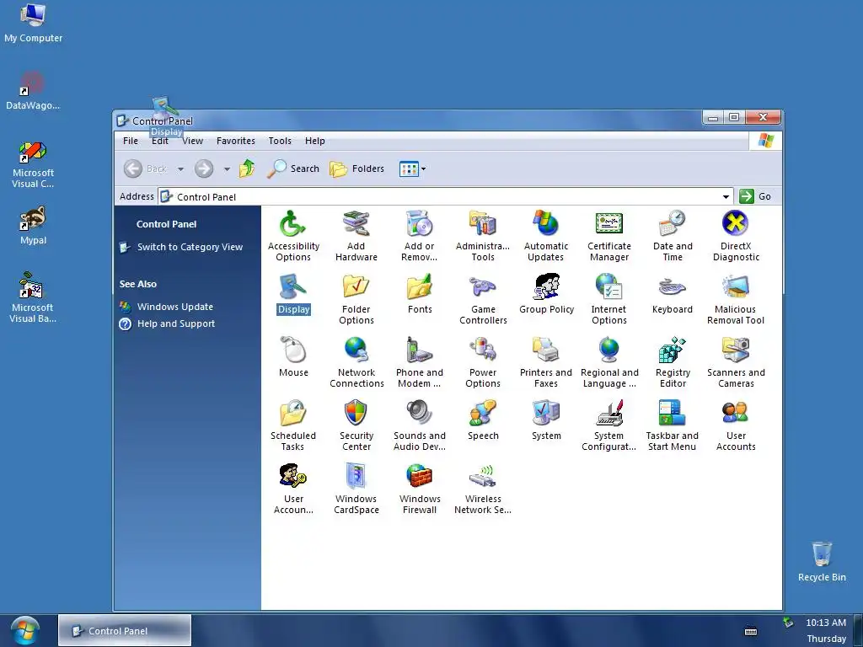Open Phone and Modem icon
Viewport: 863px width, 647px height.
(x=420, y=362)
